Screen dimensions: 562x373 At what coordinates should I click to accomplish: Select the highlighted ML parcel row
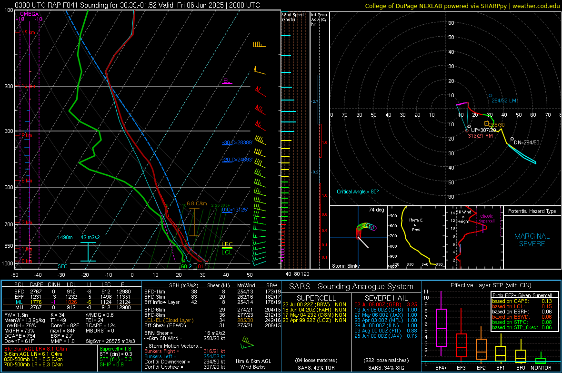click(x=72, y=302)
